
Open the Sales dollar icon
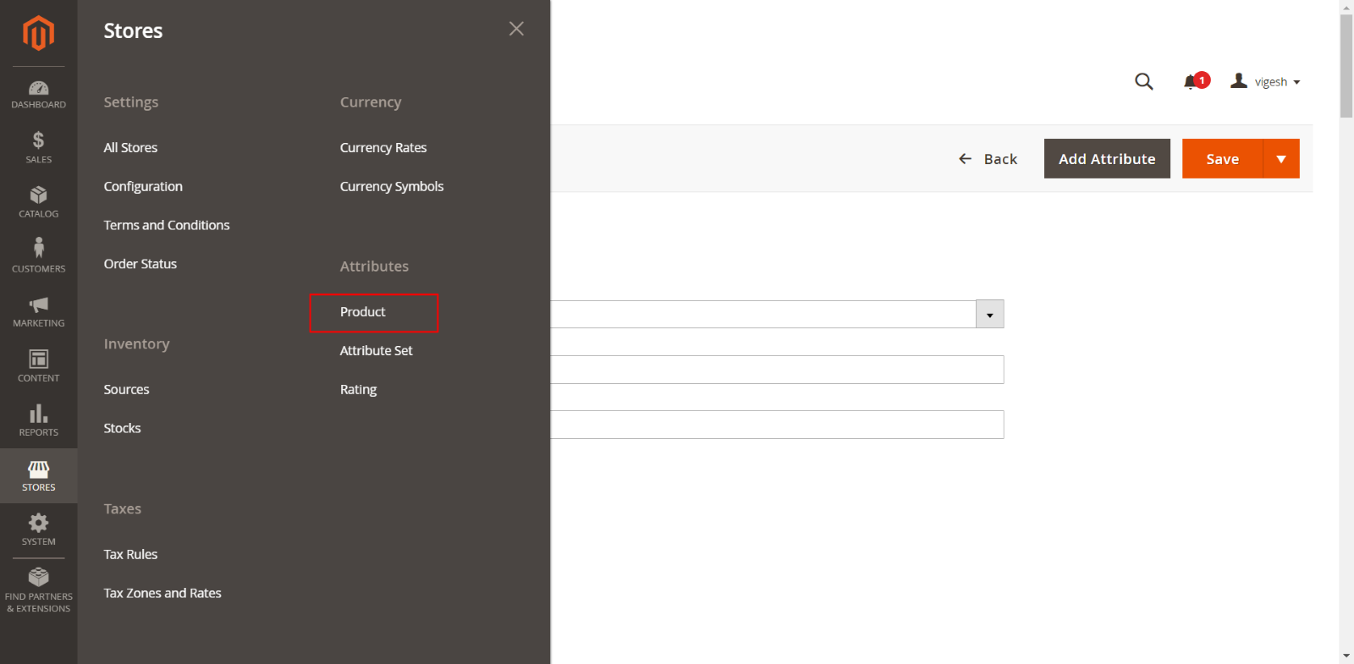pyautogui.click(x=38, y=147)
